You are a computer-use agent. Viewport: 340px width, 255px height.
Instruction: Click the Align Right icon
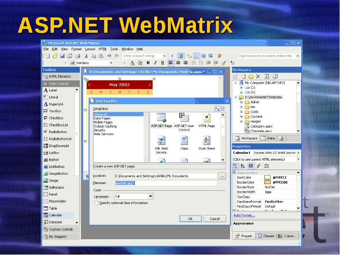[x=185, y=63]
